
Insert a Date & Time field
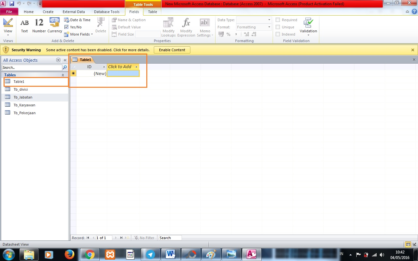tap(78, 20)
